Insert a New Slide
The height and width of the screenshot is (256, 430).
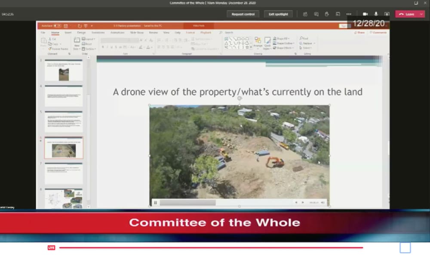point(77,43)
